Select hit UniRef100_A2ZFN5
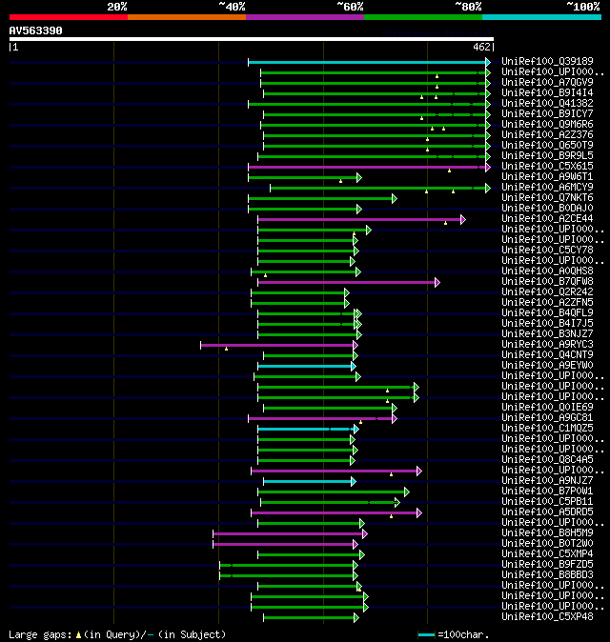This screenshot has width=610, height=642. (547, 302)
